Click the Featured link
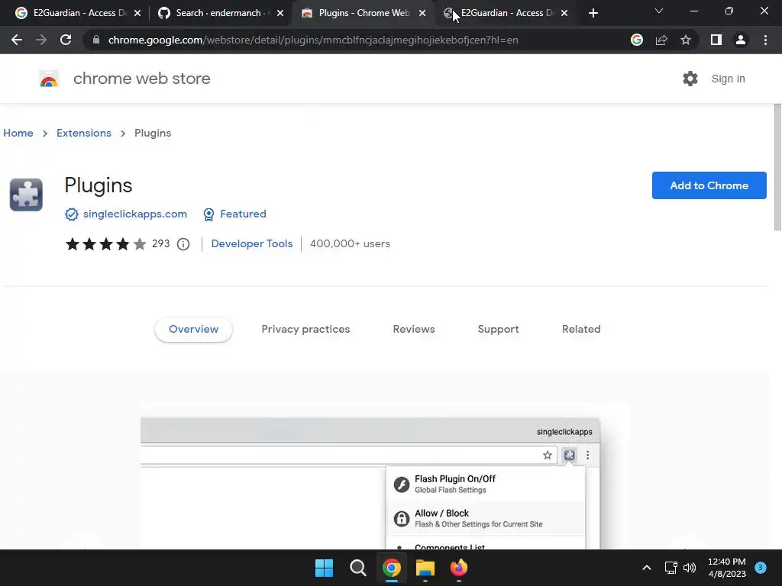This screenshot has width=782, height=586. click(243, 214)
